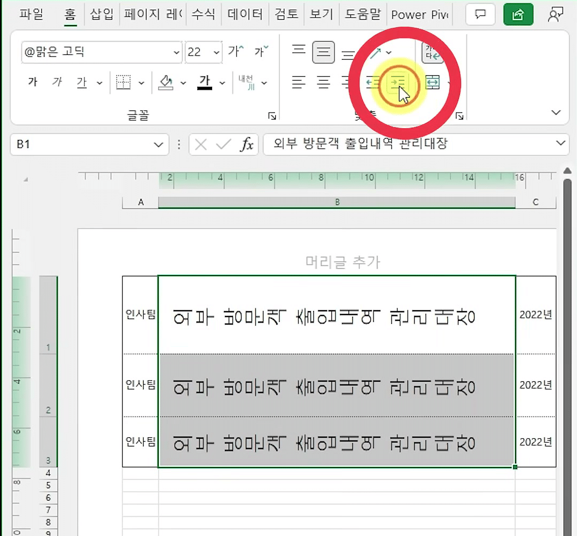Open Insert Function fx
The width and height of the screenshot is (577, 536).
246,145
